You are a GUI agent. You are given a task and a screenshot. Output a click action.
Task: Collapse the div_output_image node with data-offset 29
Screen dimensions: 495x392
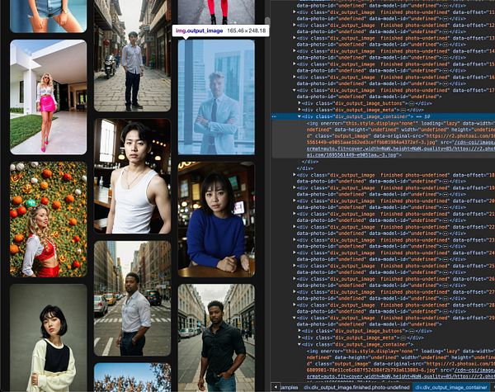(x=295, y=318)
